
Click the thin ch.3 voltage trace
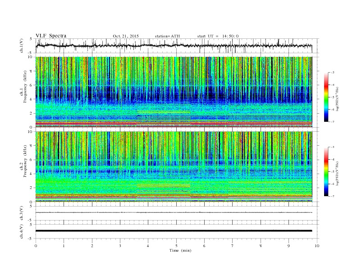(x=174, y=212)
